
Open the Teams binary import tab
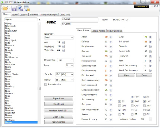tap(49, 15)
